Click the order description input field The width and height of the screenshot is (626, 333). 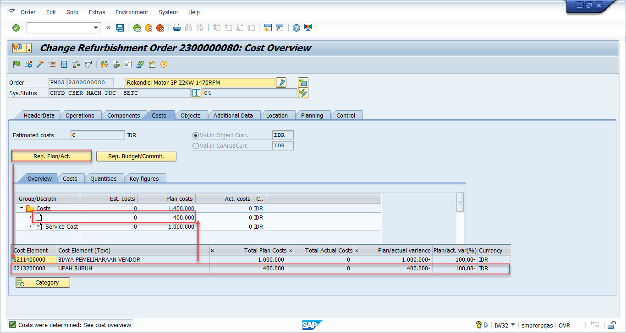200,83
